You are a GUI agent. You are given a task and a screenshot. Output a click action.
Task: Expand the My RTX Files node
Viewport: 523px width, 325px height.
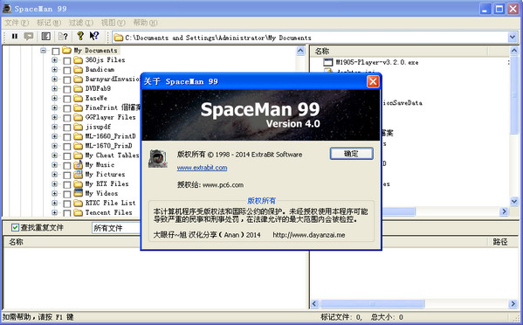pos(55,183)
